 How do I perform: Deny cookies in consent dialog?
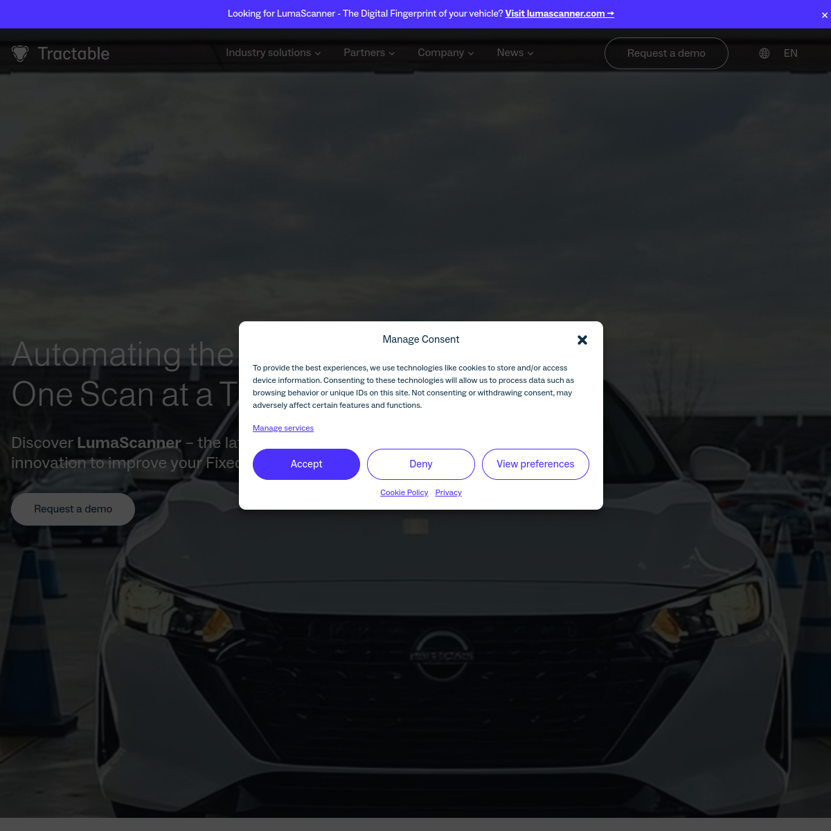421,464
